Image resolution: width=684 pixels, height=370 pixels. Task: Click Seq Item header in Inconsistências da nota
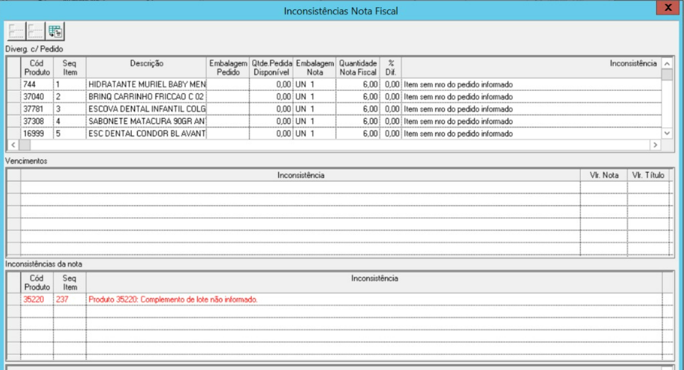70,282
